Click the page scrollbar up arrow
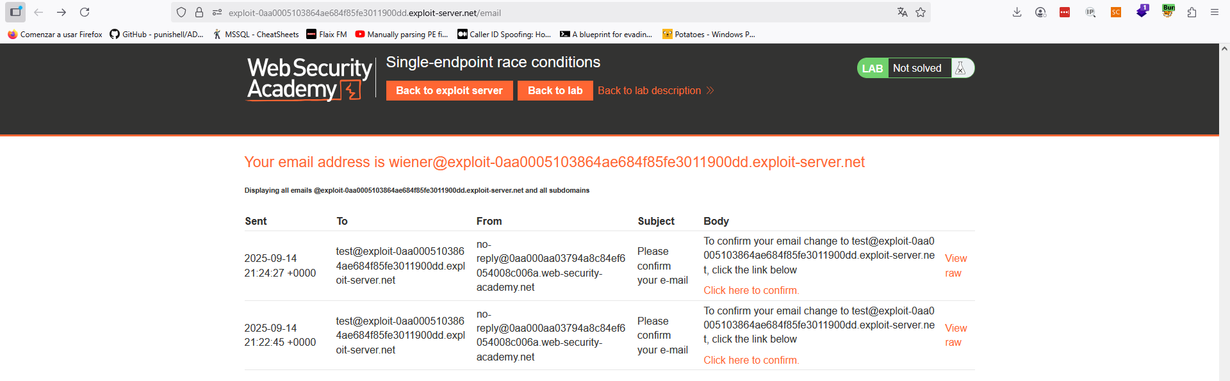Image resolution: width=1230 pixels, height=381 pixels. point(1224,49)
